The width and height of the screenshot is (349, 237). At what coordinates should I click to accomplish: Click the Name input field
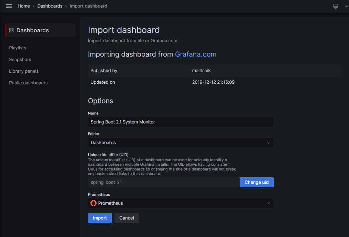coord(181,122)
